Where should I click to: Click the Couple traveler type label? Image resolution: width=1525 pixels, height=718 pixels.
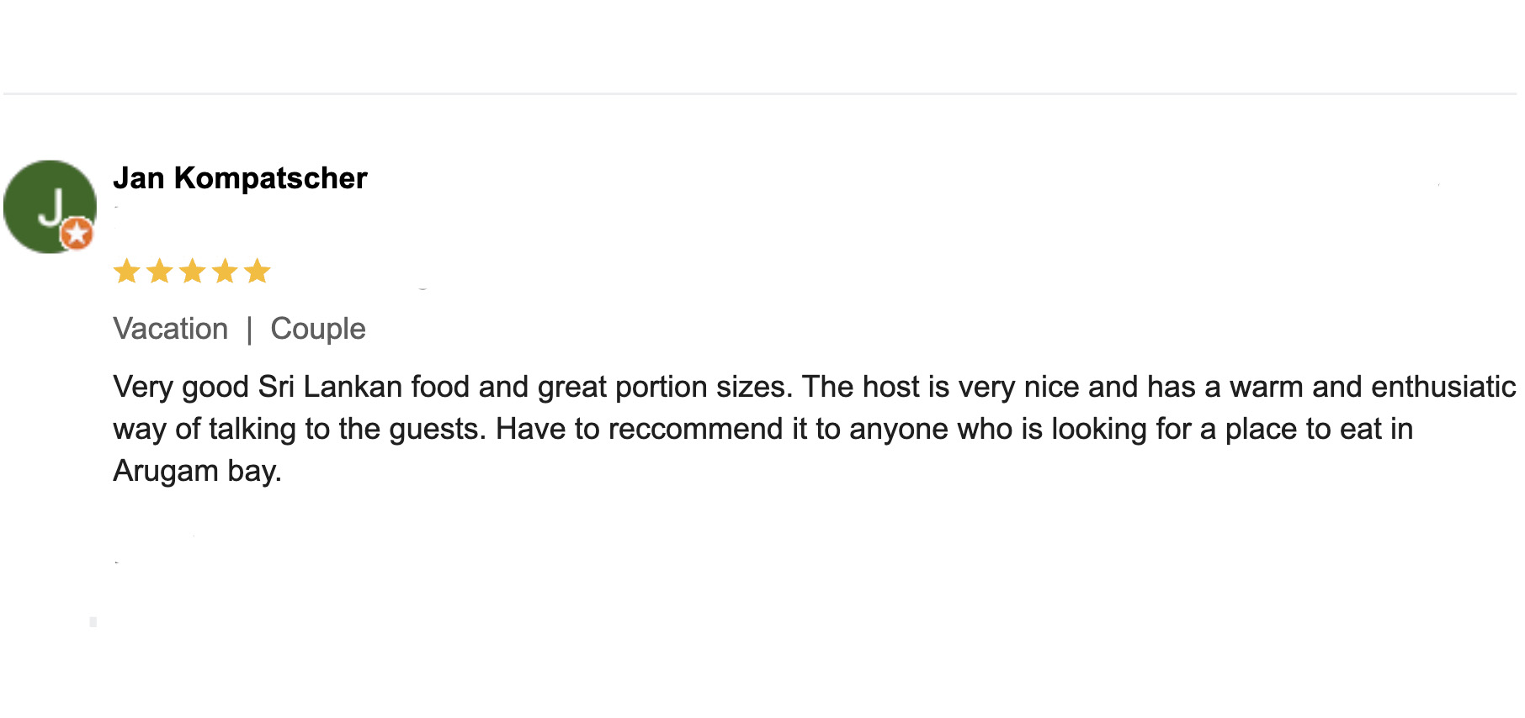pos(318,329)
